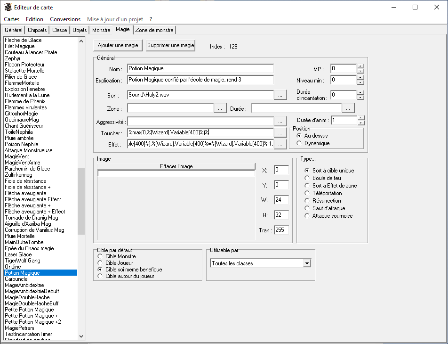Open the Zone field browse button

pyautogui.click(x=220, y=108)
